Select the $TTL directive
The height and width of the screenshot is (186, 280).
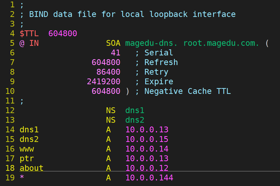[x=29, y=33]
